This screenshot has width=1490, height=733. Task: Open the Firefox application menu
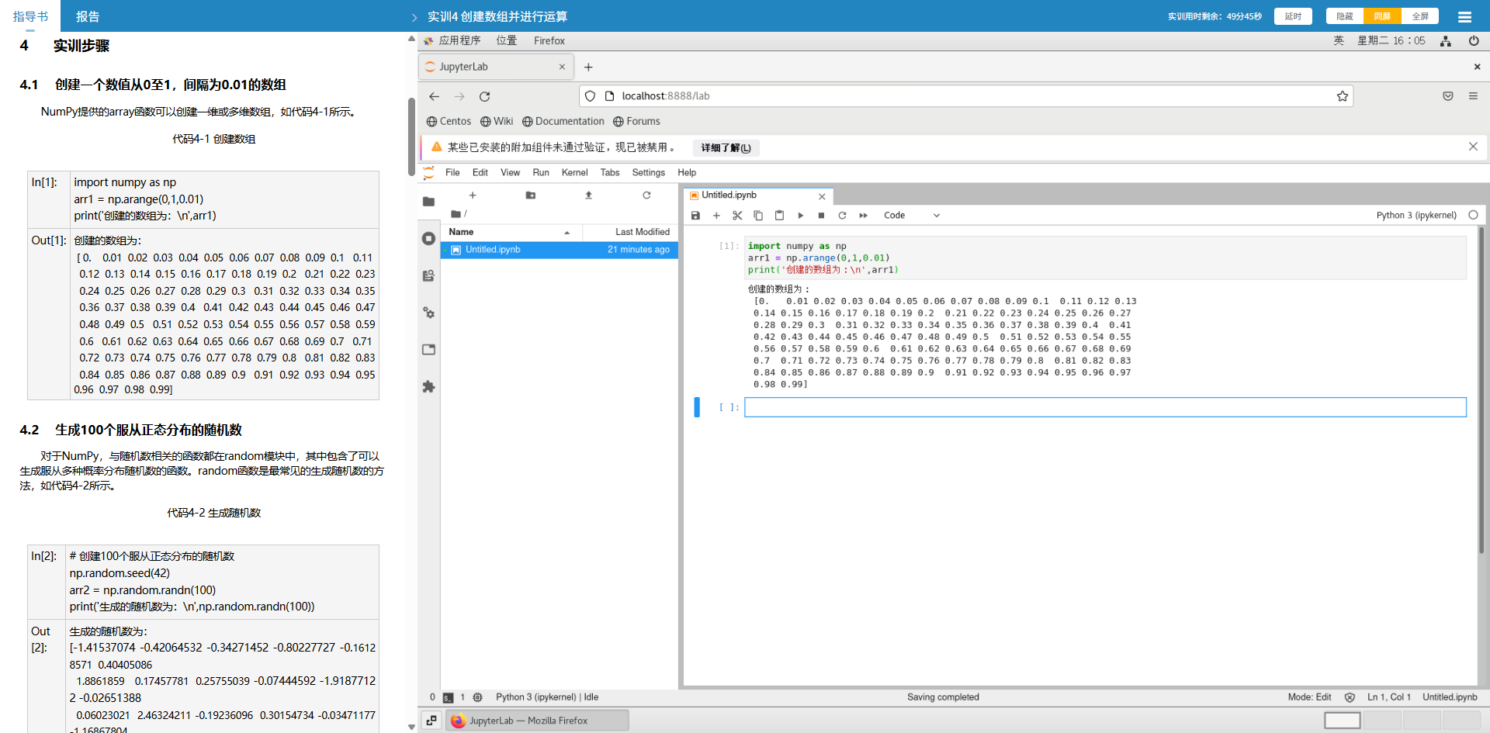click(1473, 96)
